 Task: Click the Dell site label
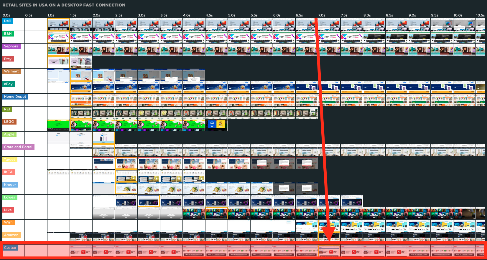[x=7, y=21]
